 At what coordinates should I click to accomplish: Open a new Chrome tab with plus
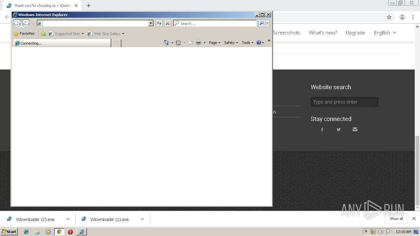pyautogui.click(x=89, y=6)
